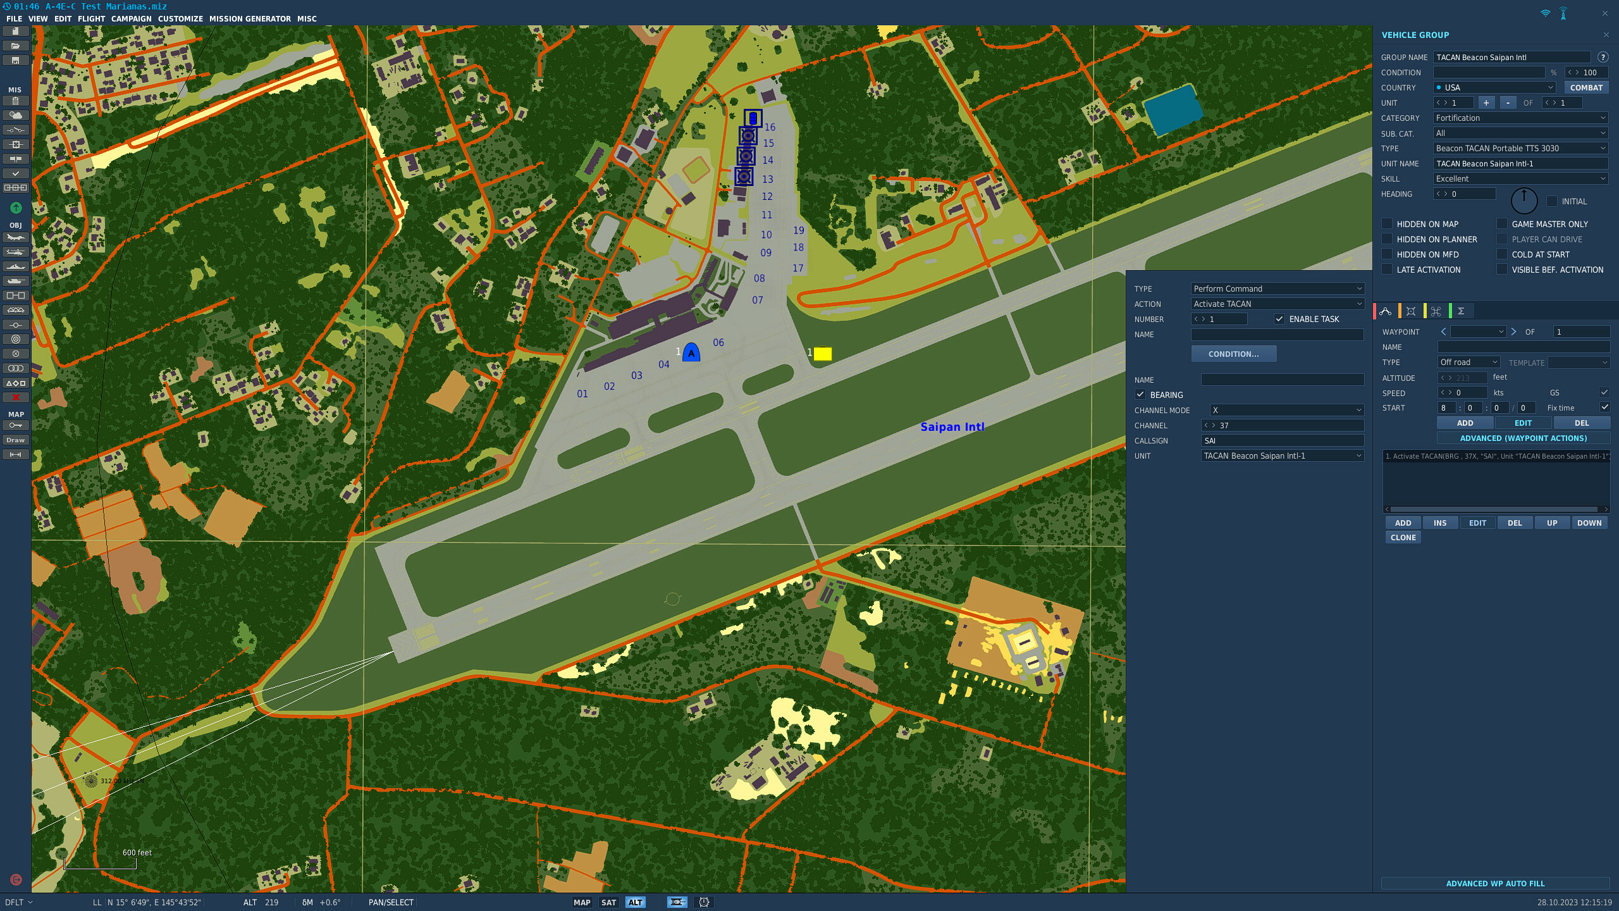Click the CLONE button
This screenshot has height=911, width=1619.
tap(1403, 537)
